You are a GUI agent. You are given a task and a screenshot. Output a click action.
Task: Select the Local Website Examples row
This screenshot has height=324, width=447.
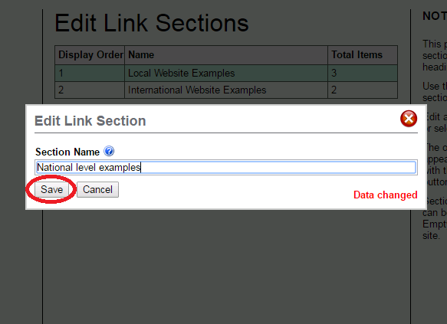coord(226,74)
